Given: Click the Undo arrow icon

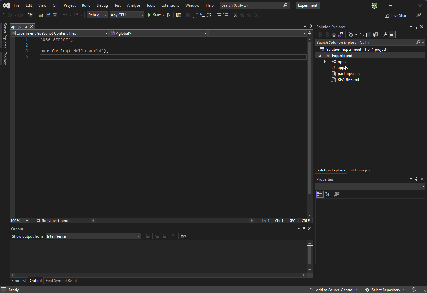Looking at the screenshot, I should (65, 15).
